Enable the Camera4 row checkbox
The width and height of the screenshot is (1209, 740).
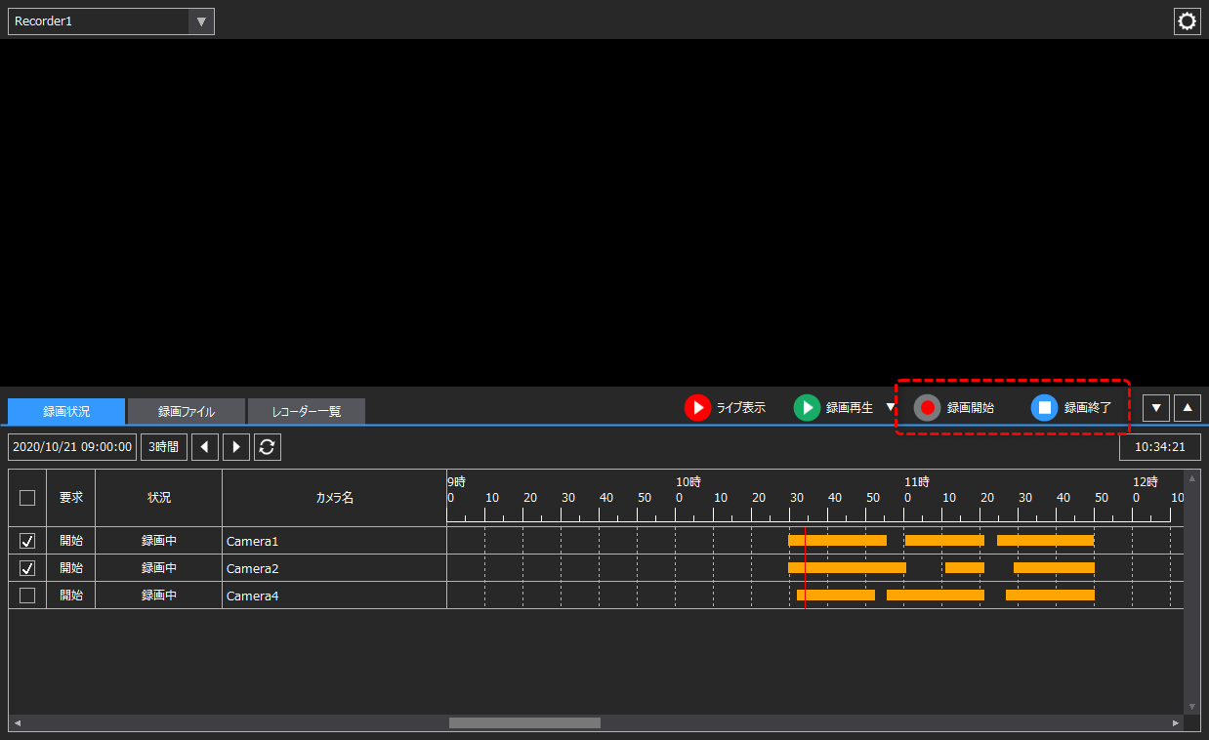coord(27,595)
